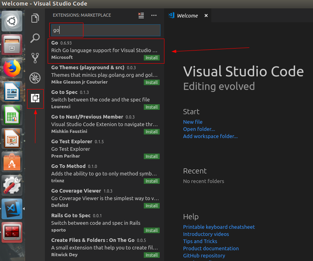Close the Welcome tab

click(206, 16)
